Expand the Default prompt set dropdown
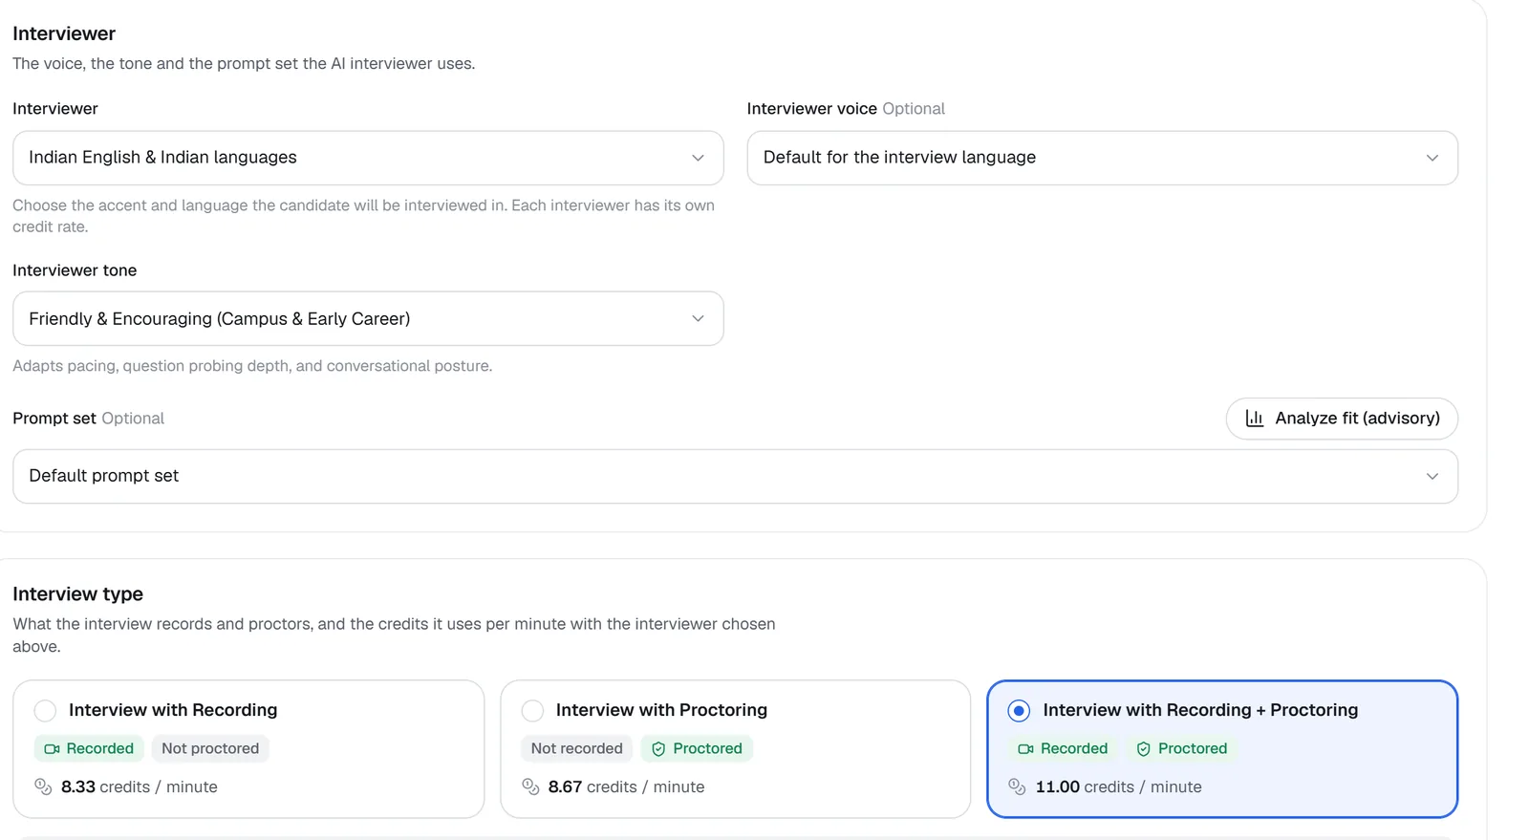 point(735,476)
